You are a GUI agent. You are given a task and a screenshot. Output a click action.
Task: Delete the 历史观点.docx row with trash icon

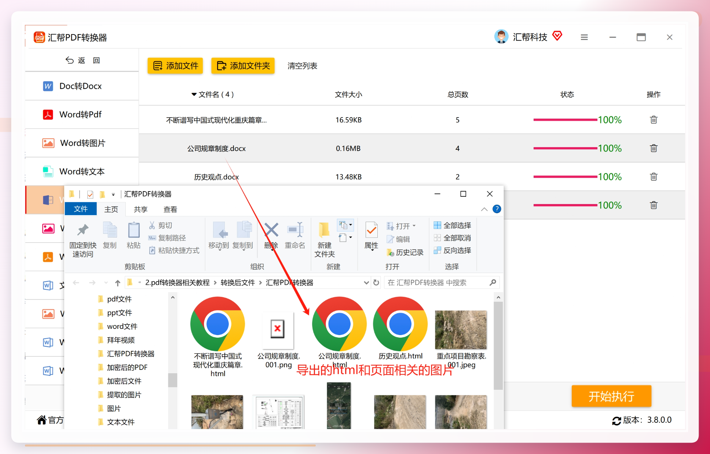(x=654, y=177)
